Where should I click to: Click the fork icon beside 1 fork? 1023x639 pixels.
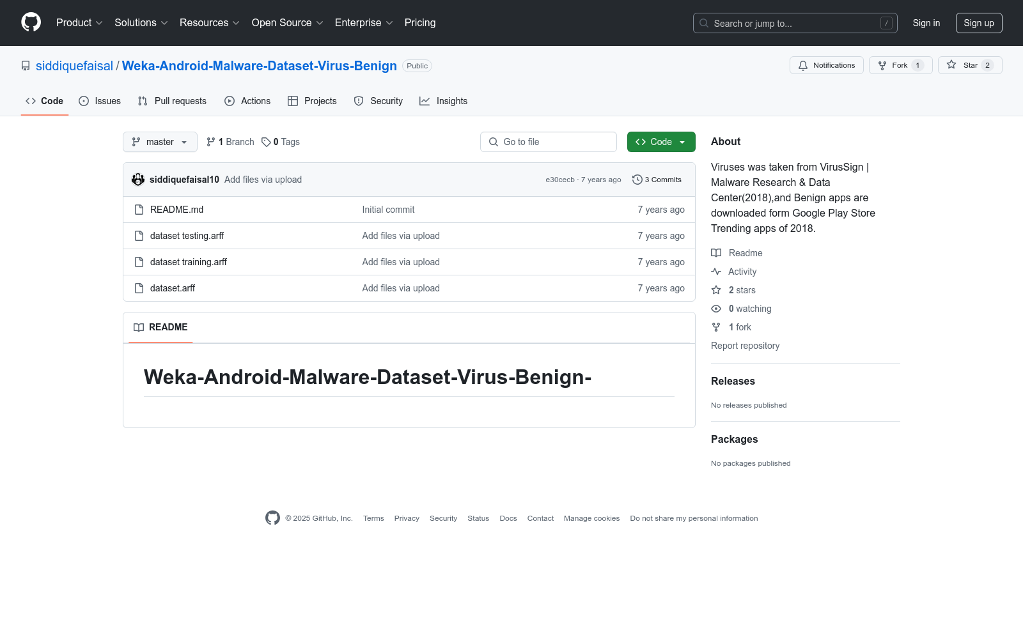(716, 327)
